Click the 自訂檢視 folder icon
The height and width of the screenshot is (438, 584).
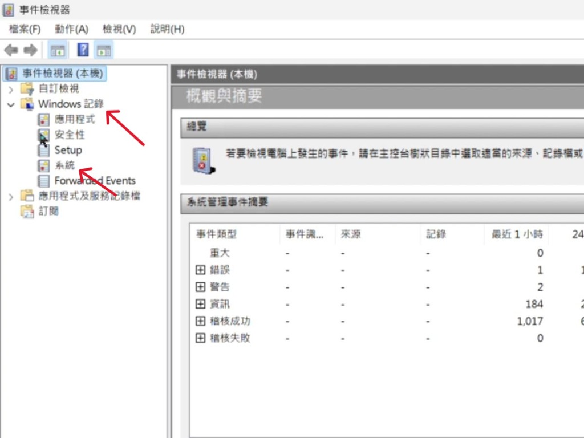(27, 88)
